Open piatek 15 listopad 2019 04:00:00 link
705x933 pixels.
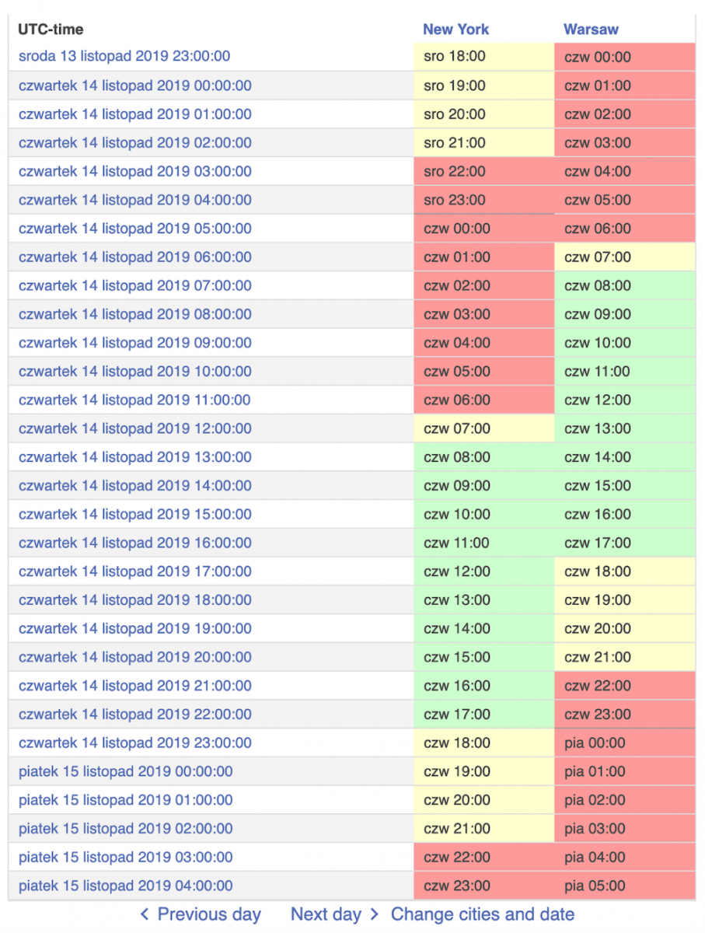pos(125,886)
